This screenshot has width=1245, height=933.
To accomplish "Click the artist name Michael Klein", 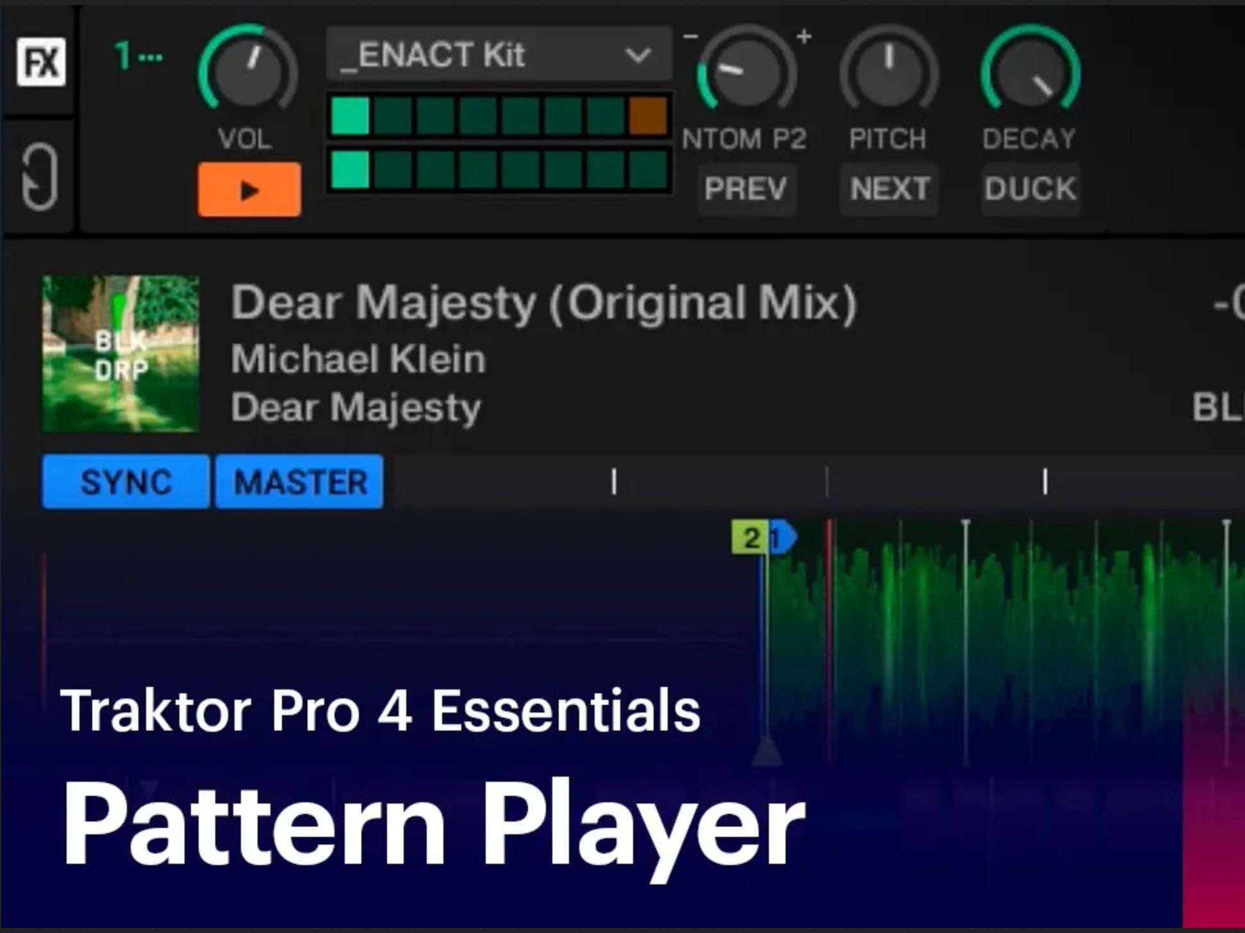I will point(358,359).
